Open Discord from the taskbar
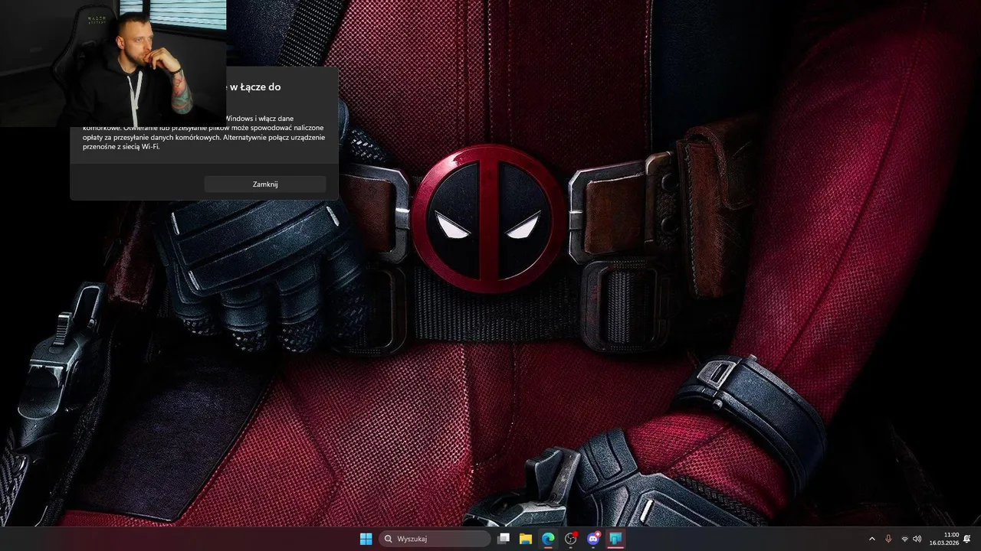This screenshot has width=981, height=551. pos(592,539)
